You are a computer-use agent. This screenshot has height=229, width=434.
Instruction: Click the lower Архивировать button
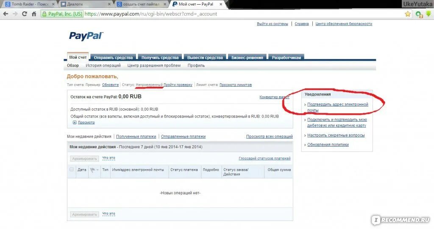[x=84, y=214]
